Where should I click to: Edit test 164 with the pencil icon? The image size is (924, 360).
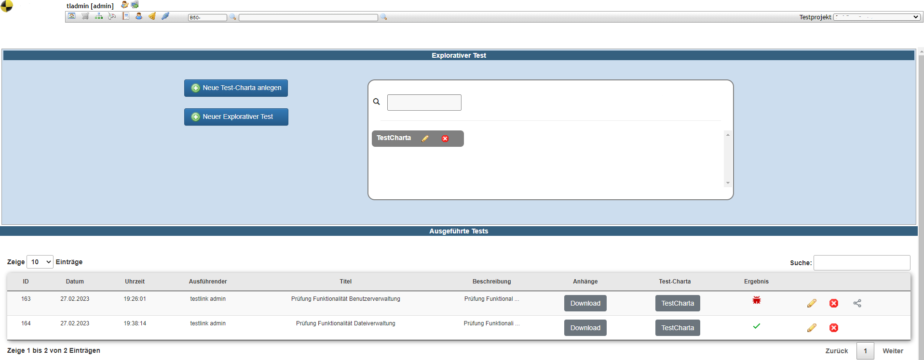tap(812, 328)
